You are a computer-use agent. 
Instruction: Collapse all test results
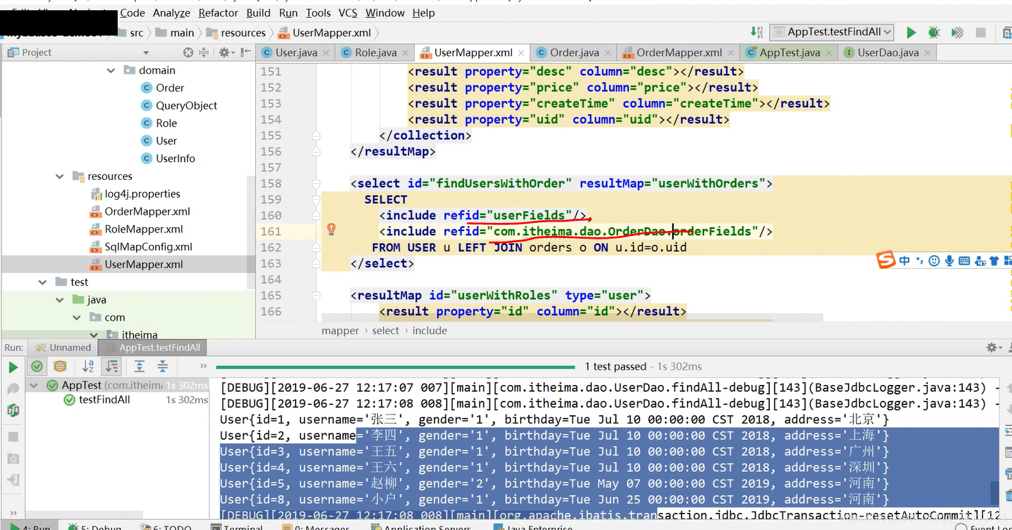tap(162, 367)
